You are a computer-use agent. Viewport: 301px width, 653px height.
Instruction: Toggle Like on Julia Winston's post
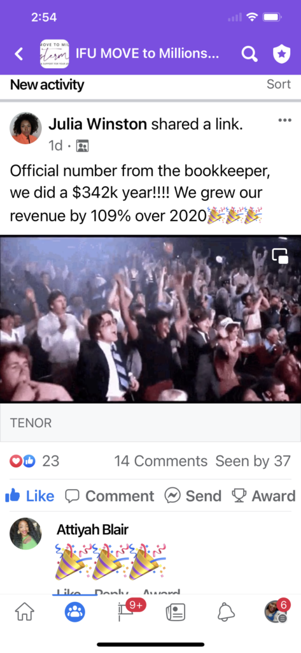[x=29, y=496]
